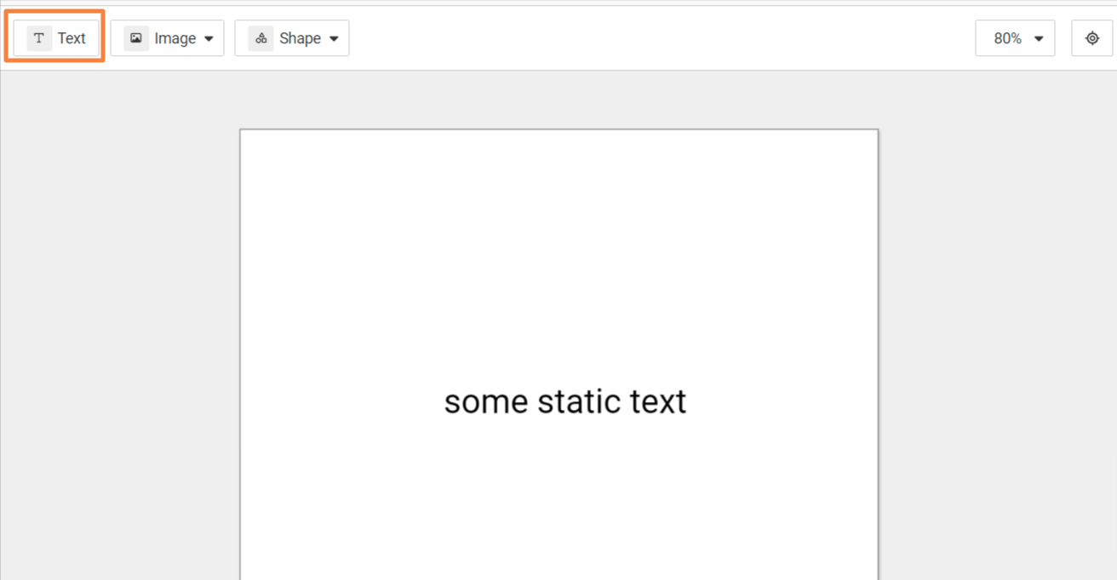Select the "some static text" element
This screenshot has height=580, width=1117.
[565, 401]
